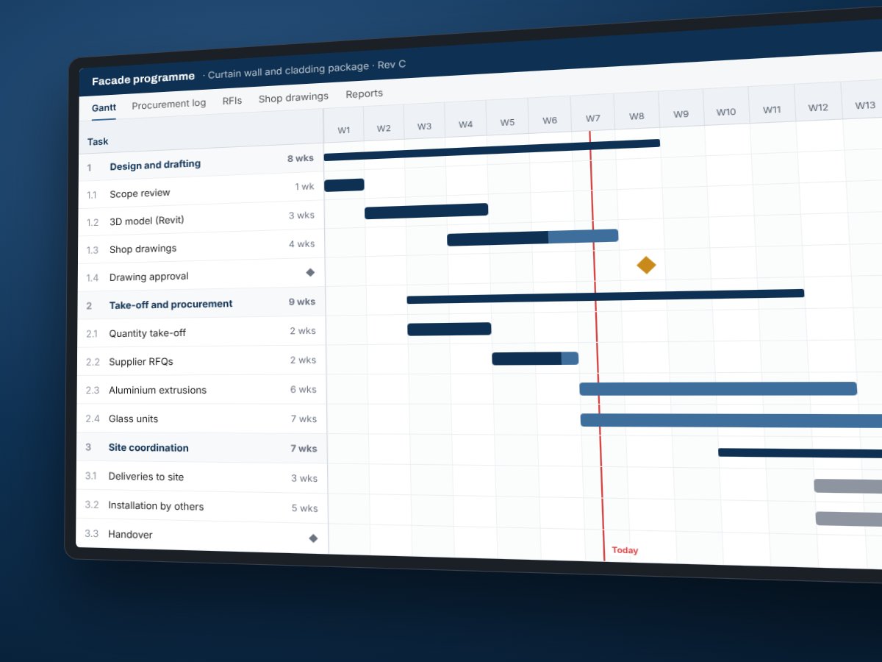This screenshot has height=662, width=882.
Task: Open the Shop drawings tab
Action: [x=293, y=97]
